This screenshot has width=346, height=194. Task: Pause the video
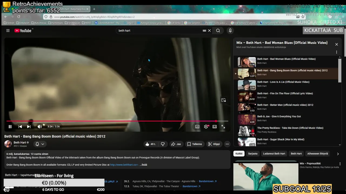tap(10, 127)
